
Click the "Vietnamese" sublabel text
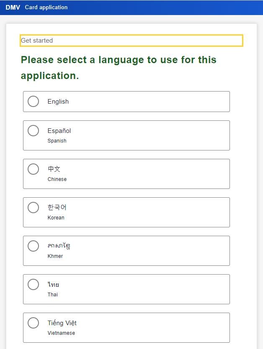[x=61, y=333]
